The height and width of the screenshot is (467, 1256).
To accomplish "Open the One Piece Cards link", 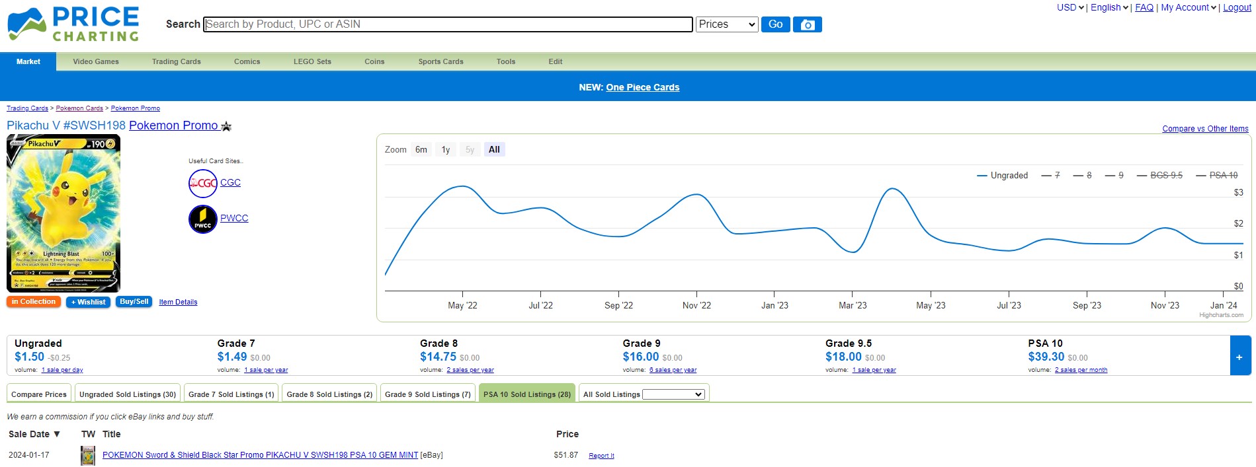I will tap(642, 87).
